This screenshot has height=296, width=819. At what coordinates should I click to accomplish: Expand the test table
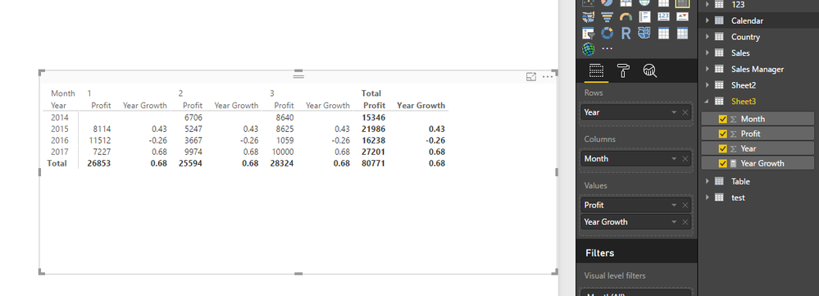click(x=708, y=198)
